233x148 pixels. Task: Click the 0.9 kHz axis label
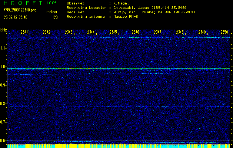coord(3,85)
